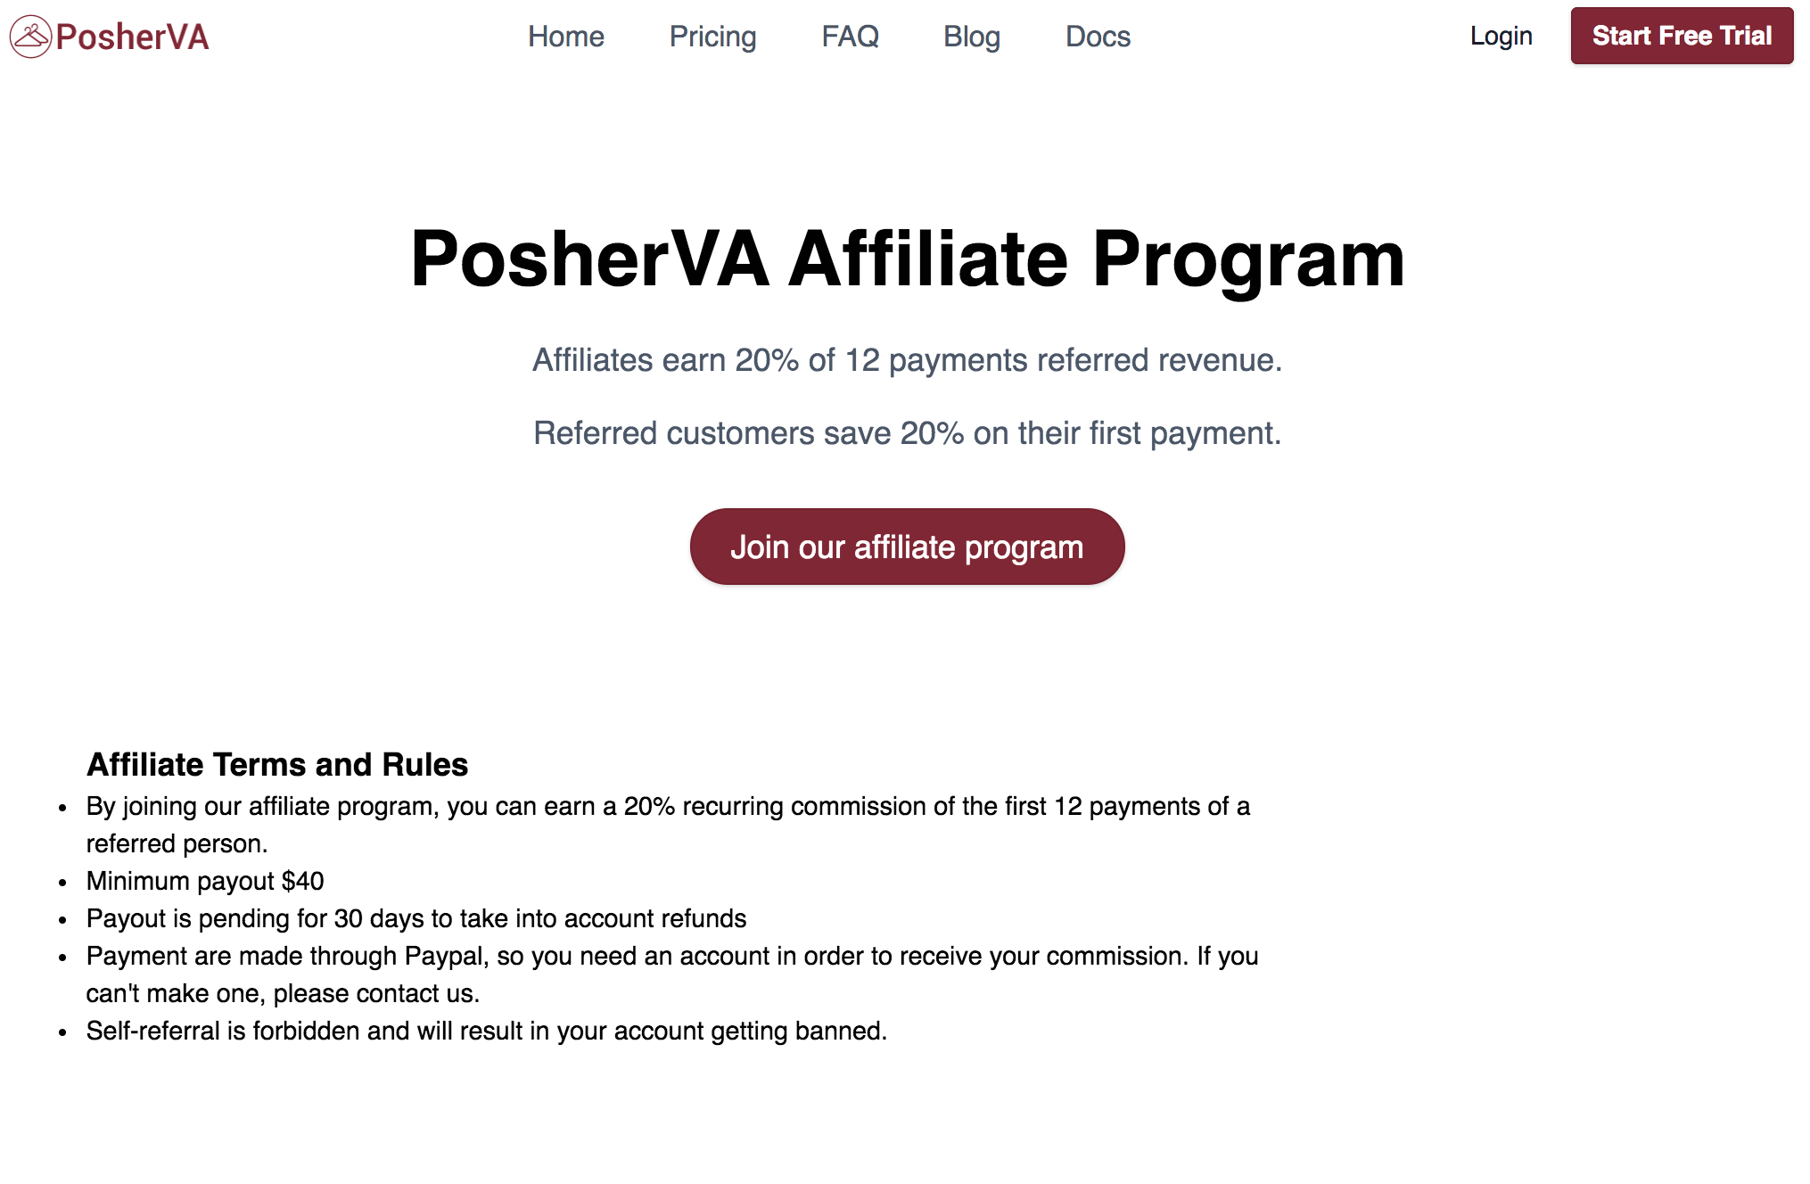The height and width of the screenshot is (1184, 1810).
Task: Click the Minimum payout $40 bullet text
Action: coord(204,881)
